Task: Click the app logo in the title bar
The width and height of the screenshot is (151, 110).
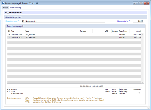Action: coord(3,3)
